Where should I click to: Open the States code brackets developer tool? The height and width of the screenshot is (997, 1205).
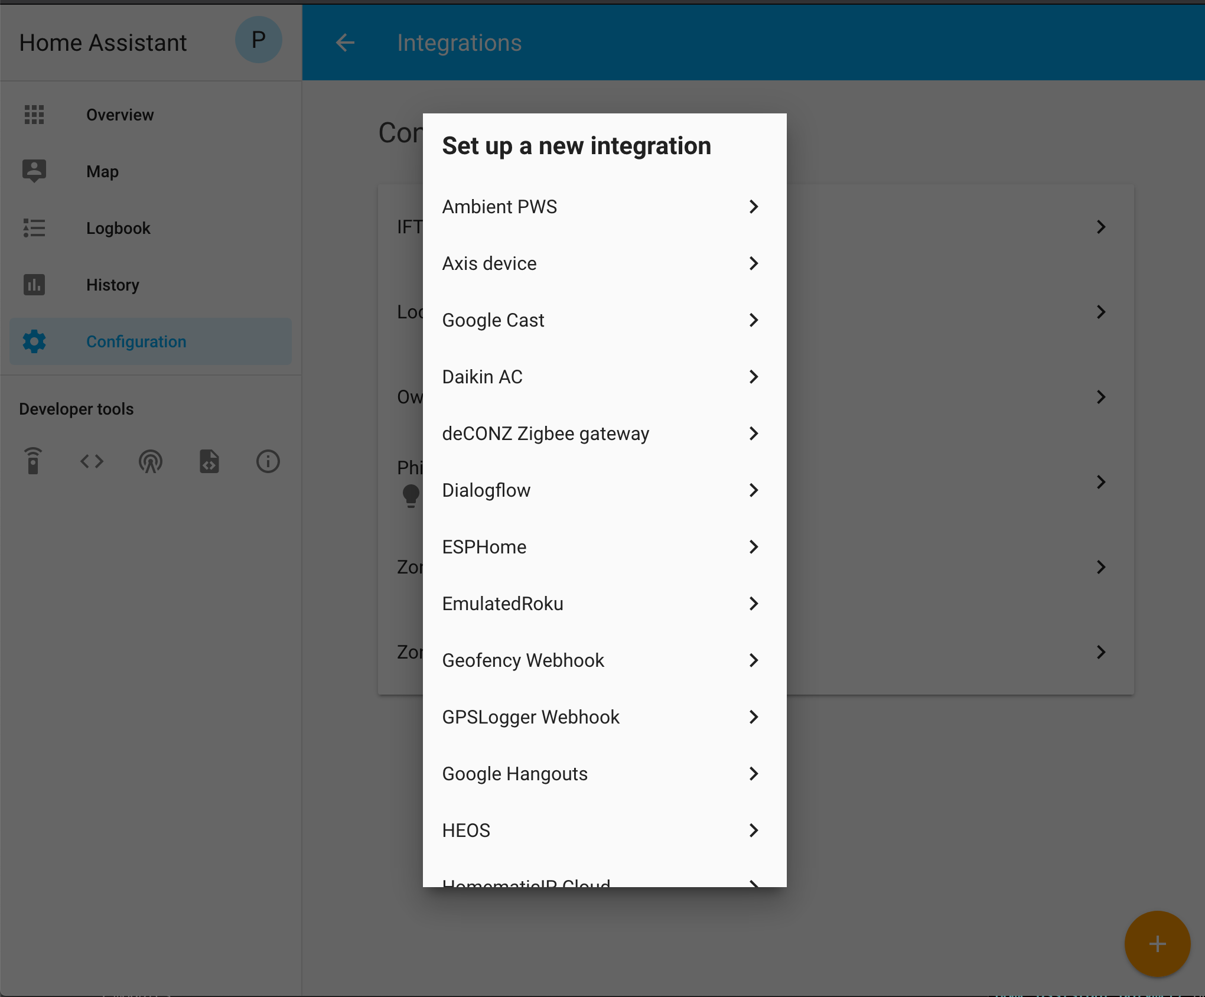coord(92,461)
